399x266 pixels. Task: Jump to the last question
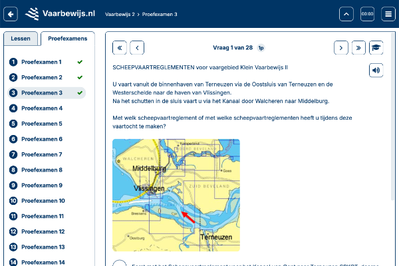[358, 48]
